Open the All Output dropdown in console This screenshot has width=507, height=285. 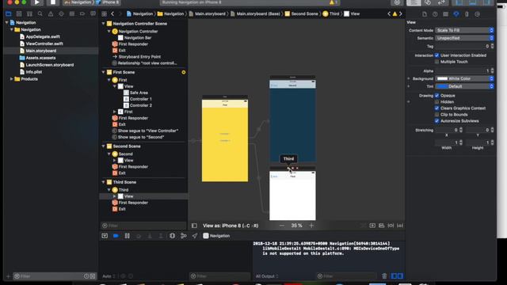pyautogui.click(x=267, y=276)
